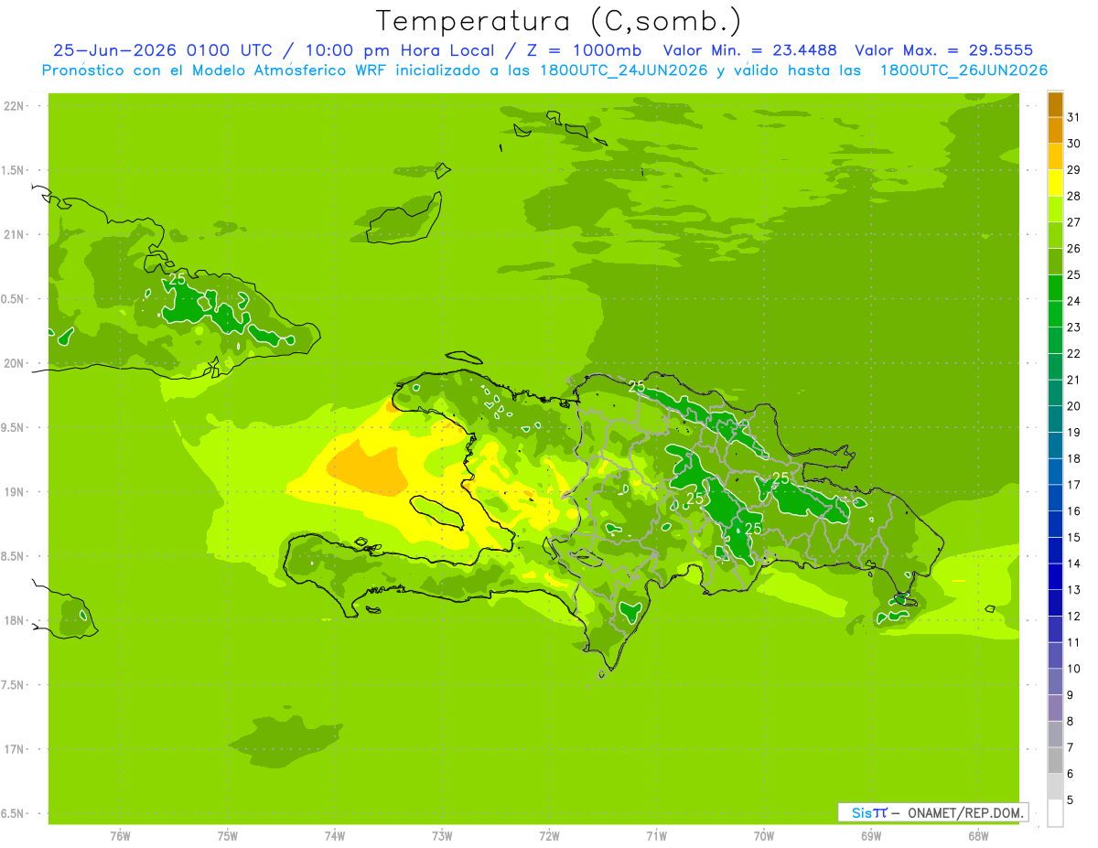Click the legend value "27"
The width and height of the screenshot is (1098, 848).
pyautogui.click(x=1074, y=222)
